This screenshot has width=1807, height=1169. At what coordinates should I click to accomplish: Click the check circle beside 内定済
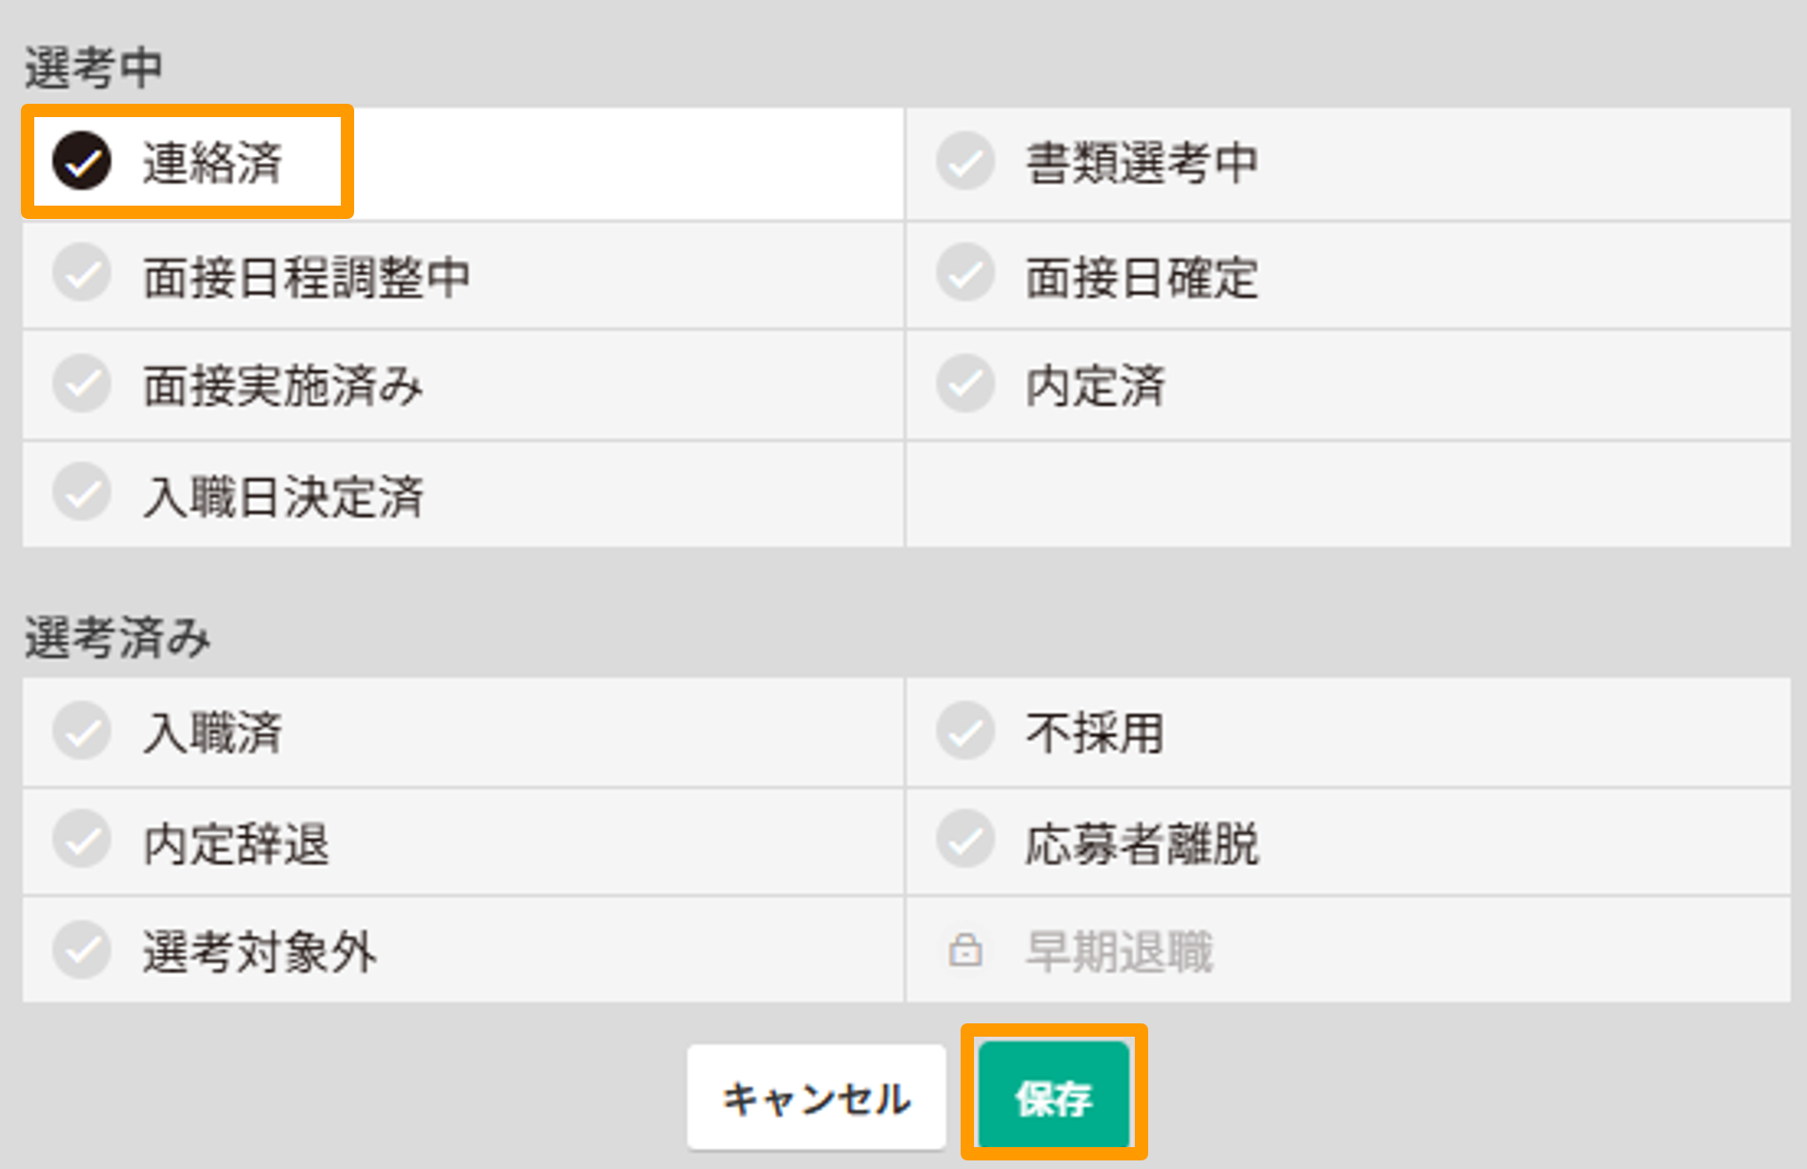964,386
